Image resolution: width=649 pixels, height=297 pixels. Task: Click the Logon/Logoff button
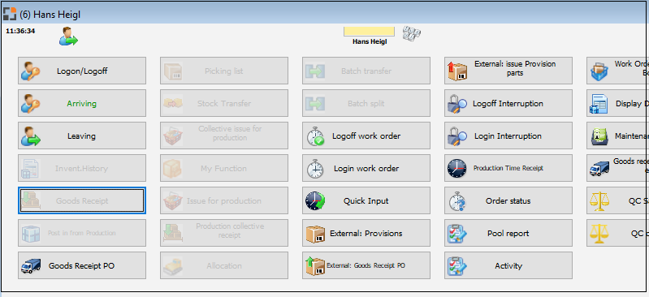click(82, 71)
